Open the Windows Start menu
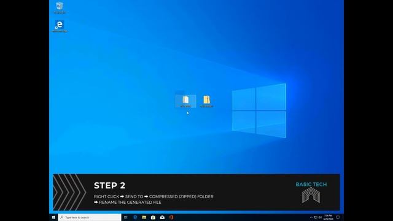 click(53, 217)
